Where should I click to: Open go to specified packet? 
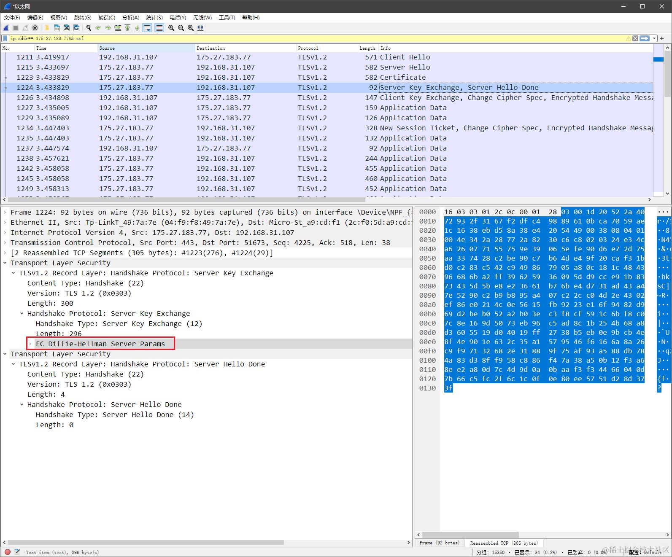click(118, 28)
